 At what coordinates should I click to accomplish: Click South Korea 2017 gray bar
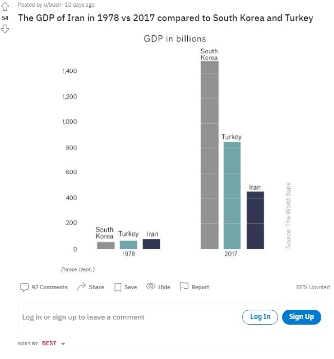click(209, 154)
